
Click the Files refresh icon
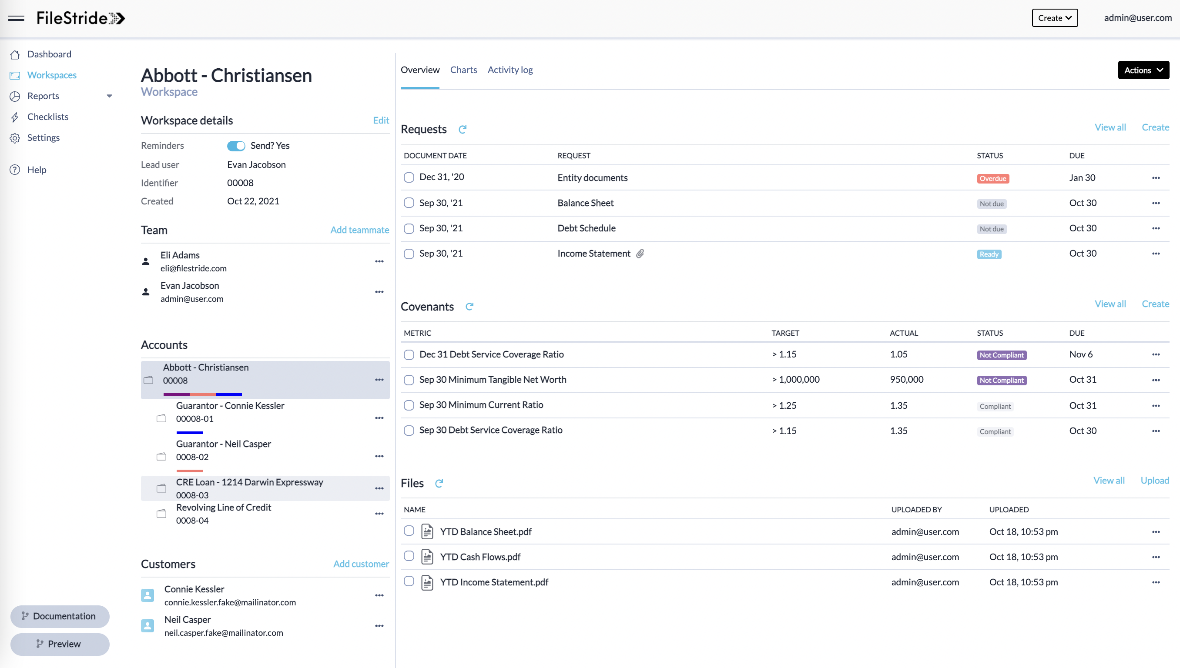[439, 483]
